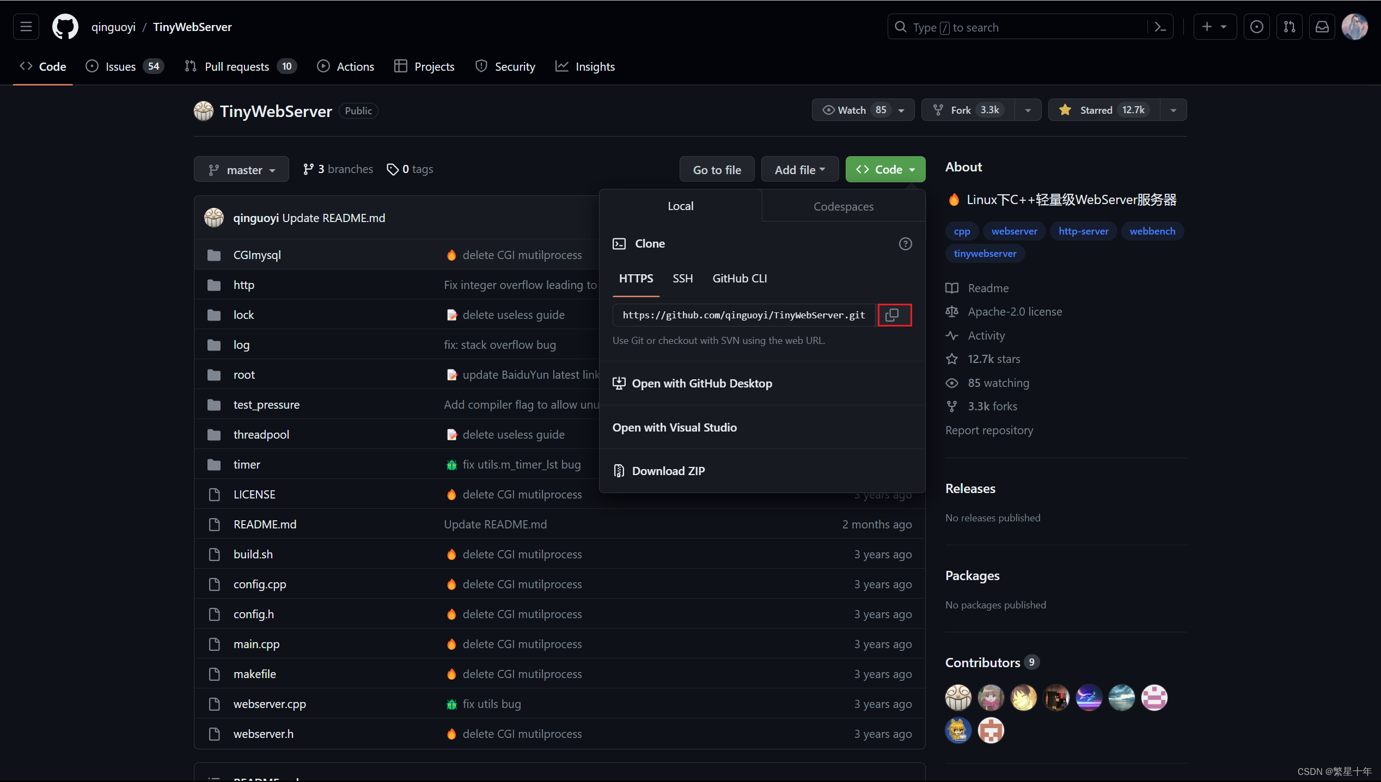Click the Star icon to star repository

click(1064, 110)
